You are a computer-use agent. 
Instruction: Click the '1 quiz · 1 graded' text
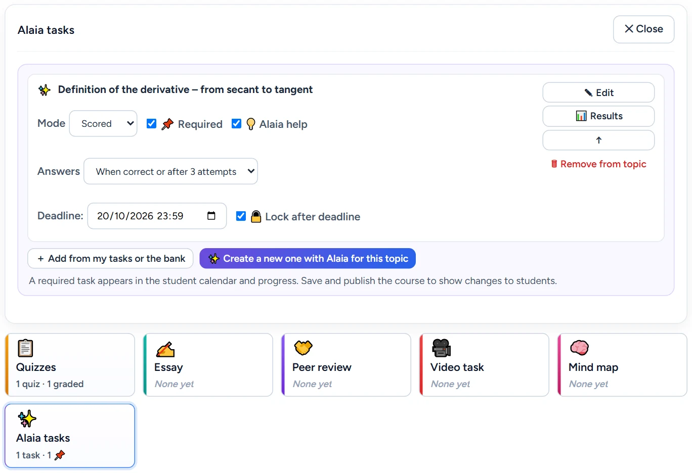click(x=50, y=384)
